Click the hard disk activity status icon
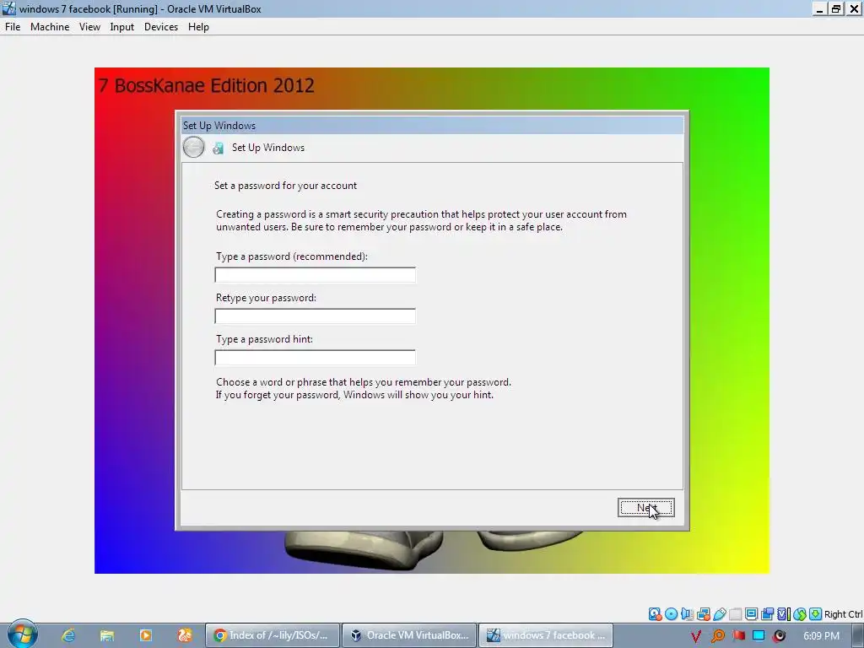The width and height of the screenshot is (864, 648). coord(655,614)
